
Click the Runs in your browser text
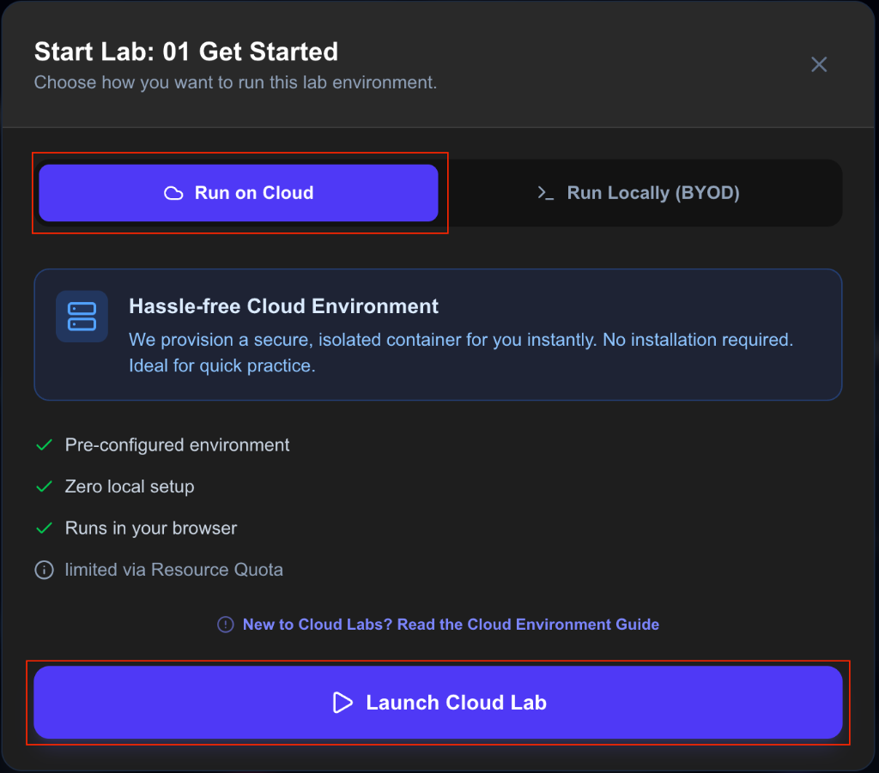[x=151, y=528]
